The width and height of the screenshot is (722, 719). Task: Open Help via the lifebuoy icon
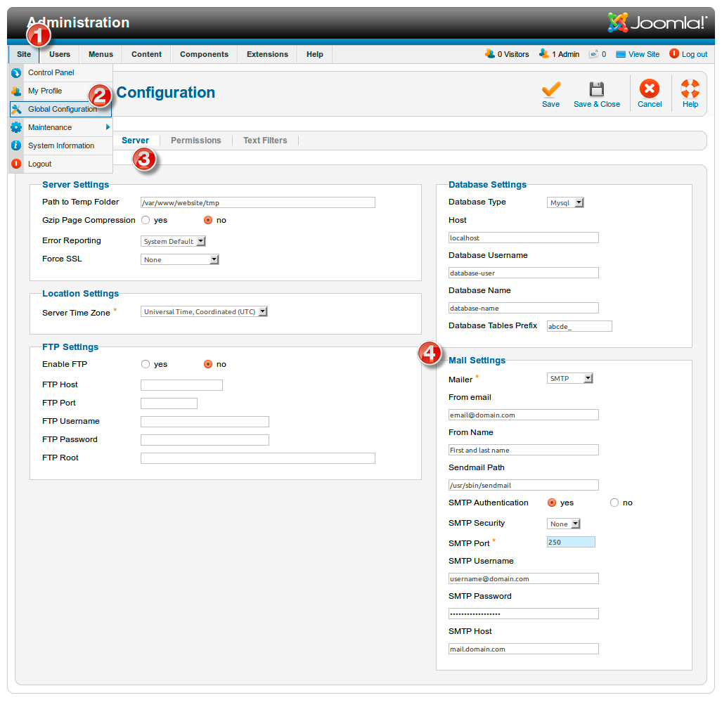tap(690, 89)
